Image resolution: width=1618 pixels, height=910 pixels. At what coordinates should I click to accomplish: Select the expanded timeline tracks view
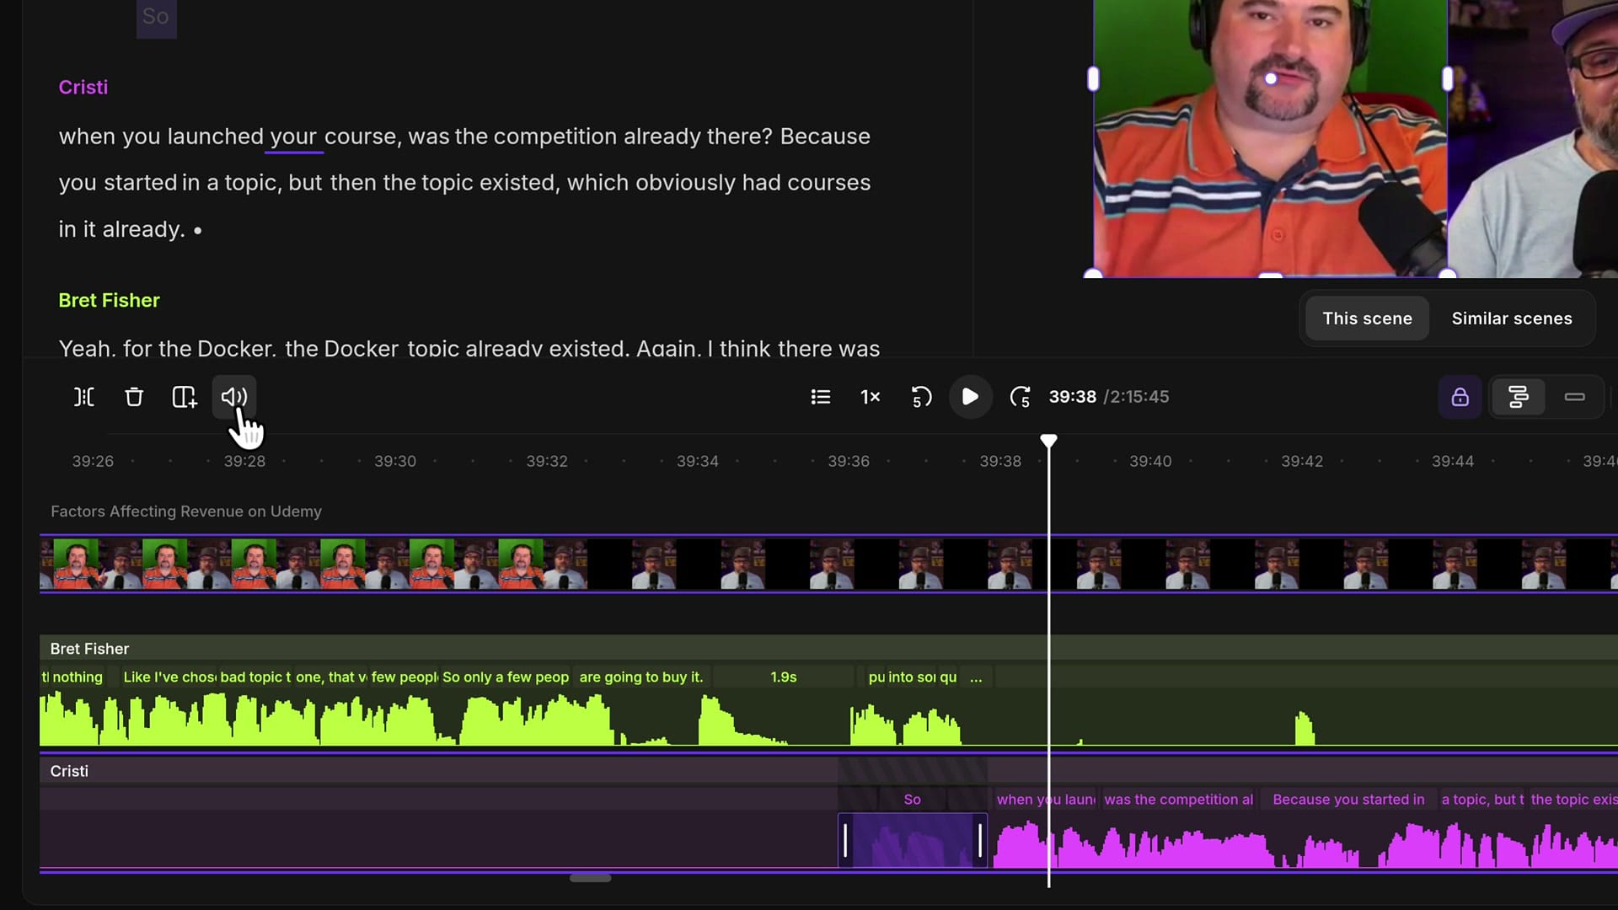pyautogui.click(x=1519, y=397)
